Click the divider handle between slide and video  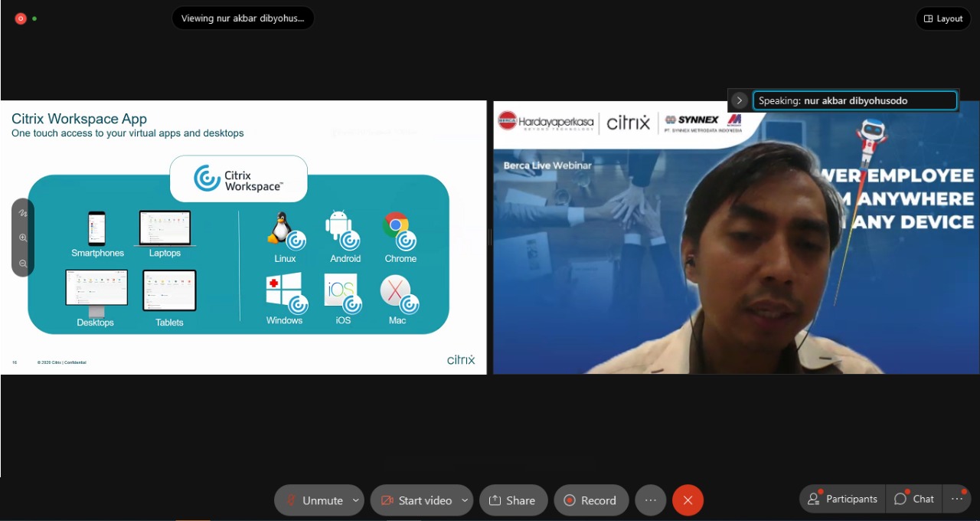coord(490,238)
